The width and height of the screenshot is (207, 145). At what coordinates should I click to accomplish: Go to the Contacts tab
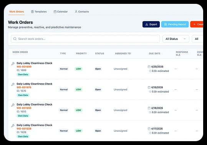82,12
